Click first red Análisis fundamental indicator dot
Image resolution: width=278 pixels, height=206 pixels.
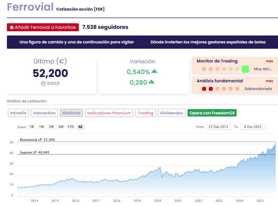204,89
